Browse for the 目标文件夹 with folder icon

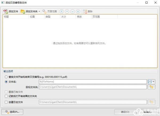coord(151,87)
